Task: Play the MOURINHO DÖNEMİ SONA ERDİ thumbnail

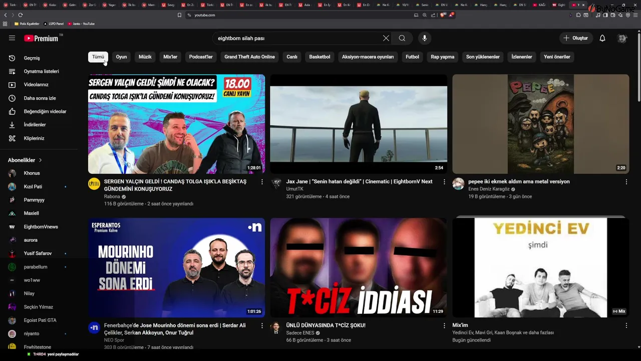Action: [x=176, y=268]
